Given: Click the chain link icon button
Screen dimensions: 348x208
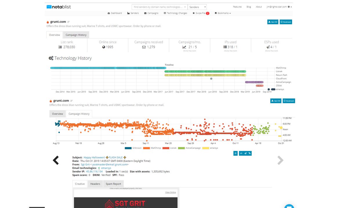Looking at the screenshot, I should (250, 153).
